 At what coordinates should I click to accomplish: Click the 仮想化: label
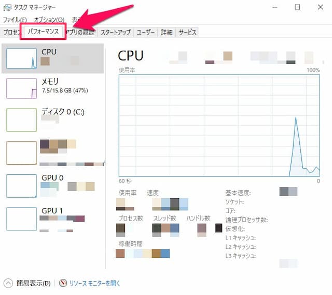(235, 229)
